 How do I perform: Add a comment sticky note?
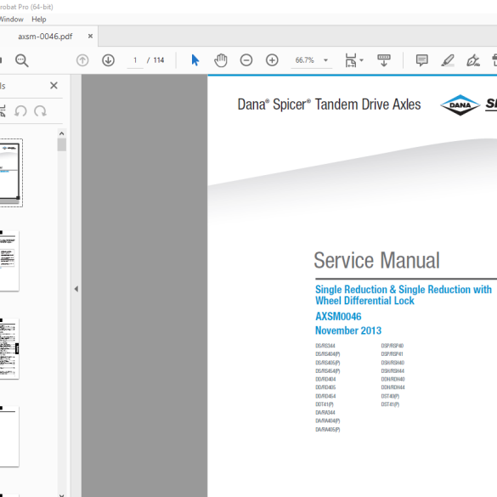[422, 60]
